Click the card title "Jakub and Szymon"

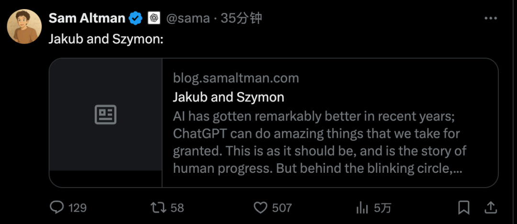coord(228,97)
